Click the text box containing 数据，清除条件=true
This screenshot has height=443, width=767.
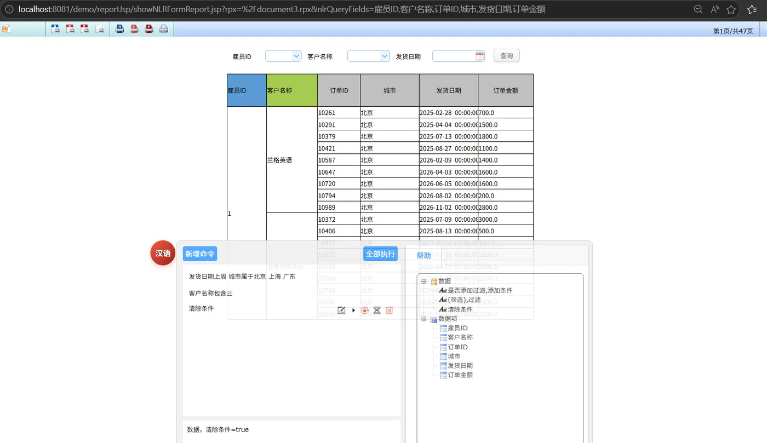(291, 432)
